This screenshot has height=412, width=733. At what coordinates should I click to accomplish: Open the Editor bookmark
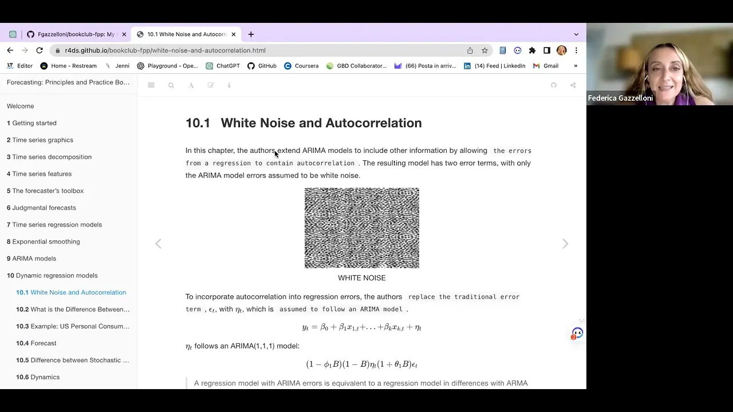pos(20,66)
